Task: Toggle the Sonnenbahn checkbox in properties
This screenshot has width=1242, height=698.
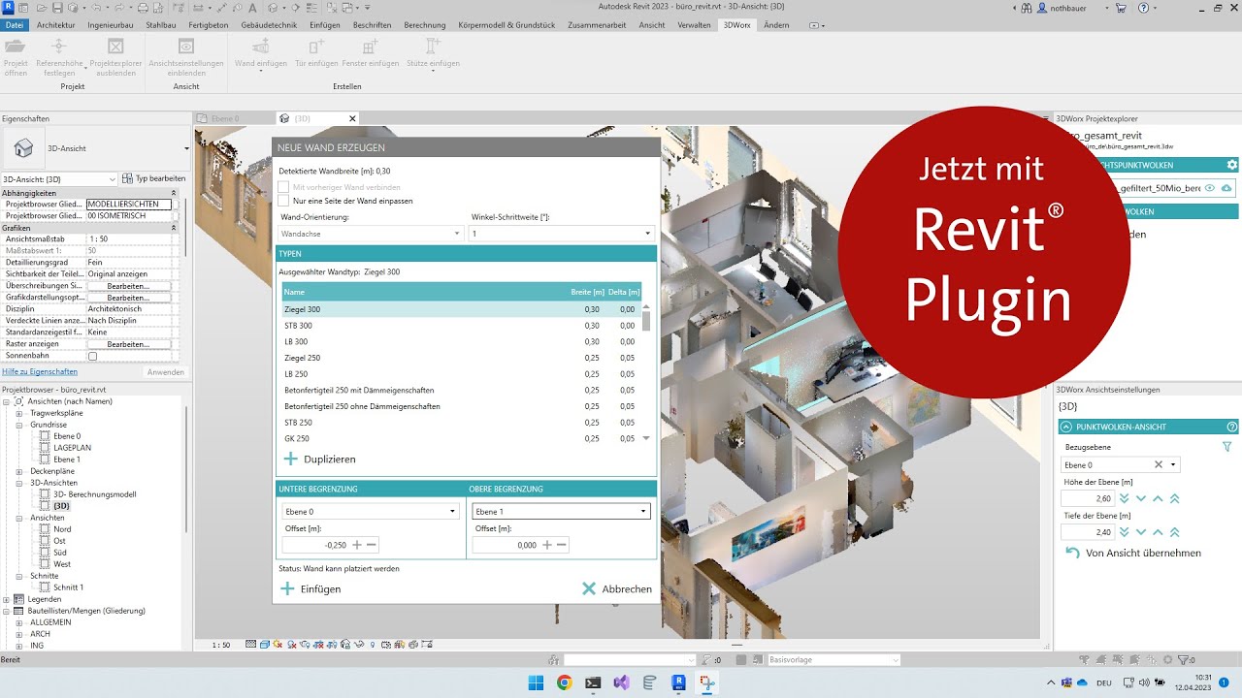Action: pos(93,356)
